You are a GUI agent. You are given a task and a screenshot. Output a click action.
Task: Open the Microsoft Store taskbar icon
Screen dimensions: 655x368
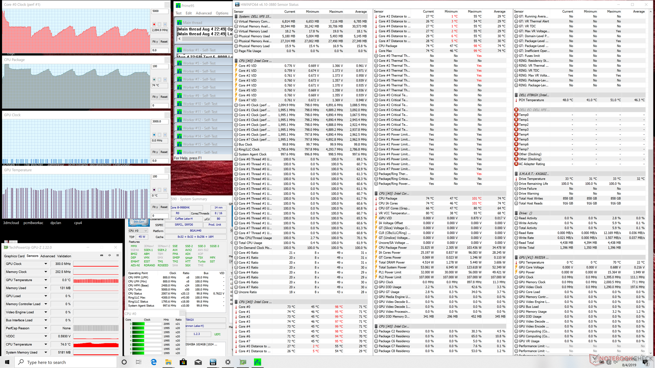183,362
